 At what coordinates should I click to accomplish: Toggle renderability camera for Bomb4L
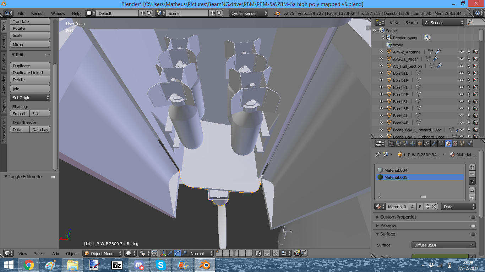coord(476,115)
